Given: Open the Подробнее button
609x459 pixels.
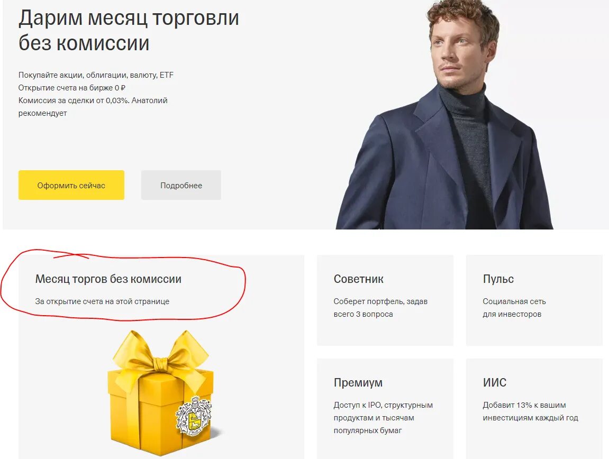Looking at the screenshot, I should tap(181, 185).
